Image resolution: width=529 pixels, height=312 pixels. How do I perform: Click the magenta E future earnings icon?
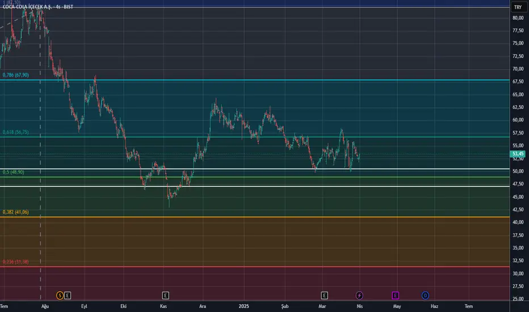[396, 295]
